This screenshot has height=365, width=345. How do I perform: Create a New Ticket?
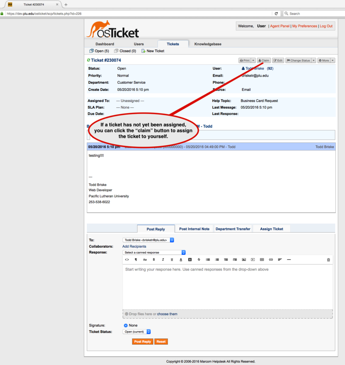pyautogui.click(x=153, y=51)
